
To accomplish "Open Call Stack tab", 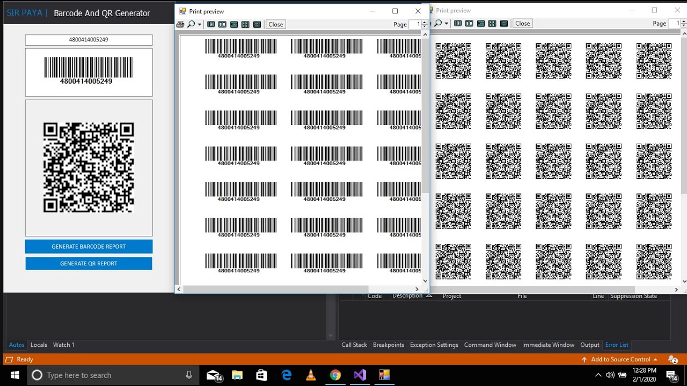I will click(354, 345).
